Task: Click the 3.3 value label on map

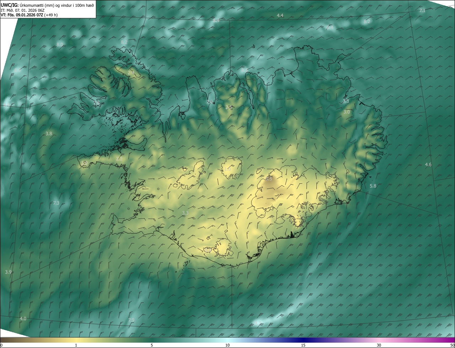Action: (185, 213)
